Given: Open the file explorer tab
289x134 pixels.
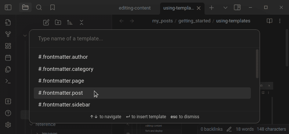Looking at the screenshot, I should pyautogui.click(x=25, y=7).
